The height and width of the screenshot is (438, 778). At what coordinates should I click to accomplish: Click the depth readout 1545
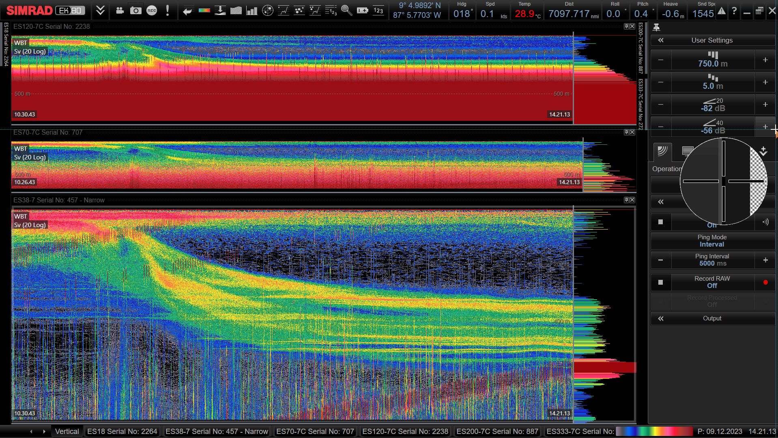click(x=703, y=14)
